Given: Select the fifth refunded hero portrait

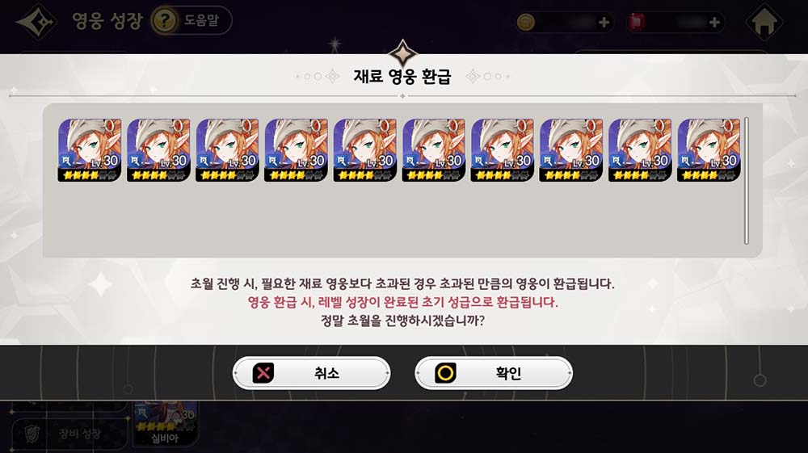Looking at the screenshot, I should tap(365, 150).
